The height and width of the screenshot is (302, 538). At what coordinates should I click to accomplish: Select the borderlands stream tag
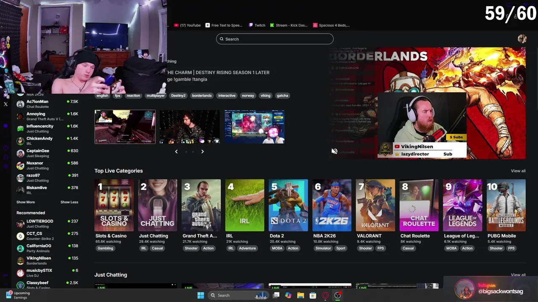point(202,96)
